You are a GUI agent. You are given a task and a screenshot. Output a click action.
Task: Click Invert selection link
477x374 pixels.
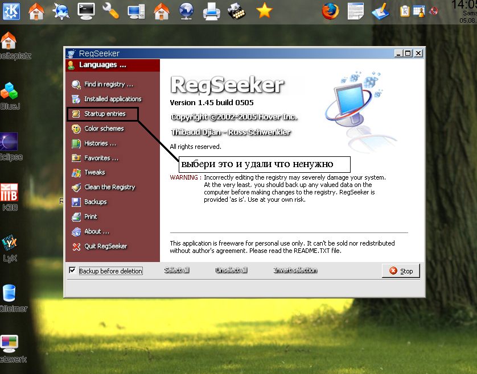(295, 271)
